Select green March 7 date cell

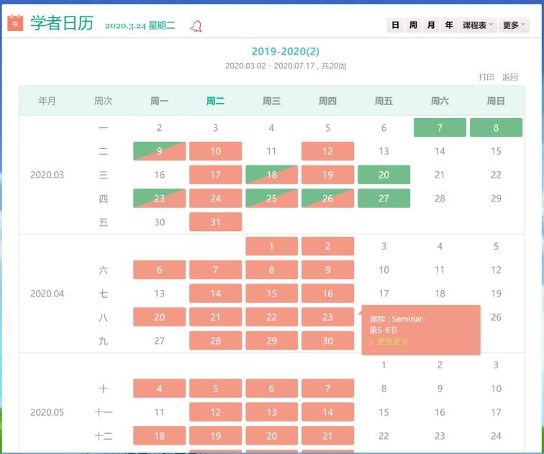(440, 128)
